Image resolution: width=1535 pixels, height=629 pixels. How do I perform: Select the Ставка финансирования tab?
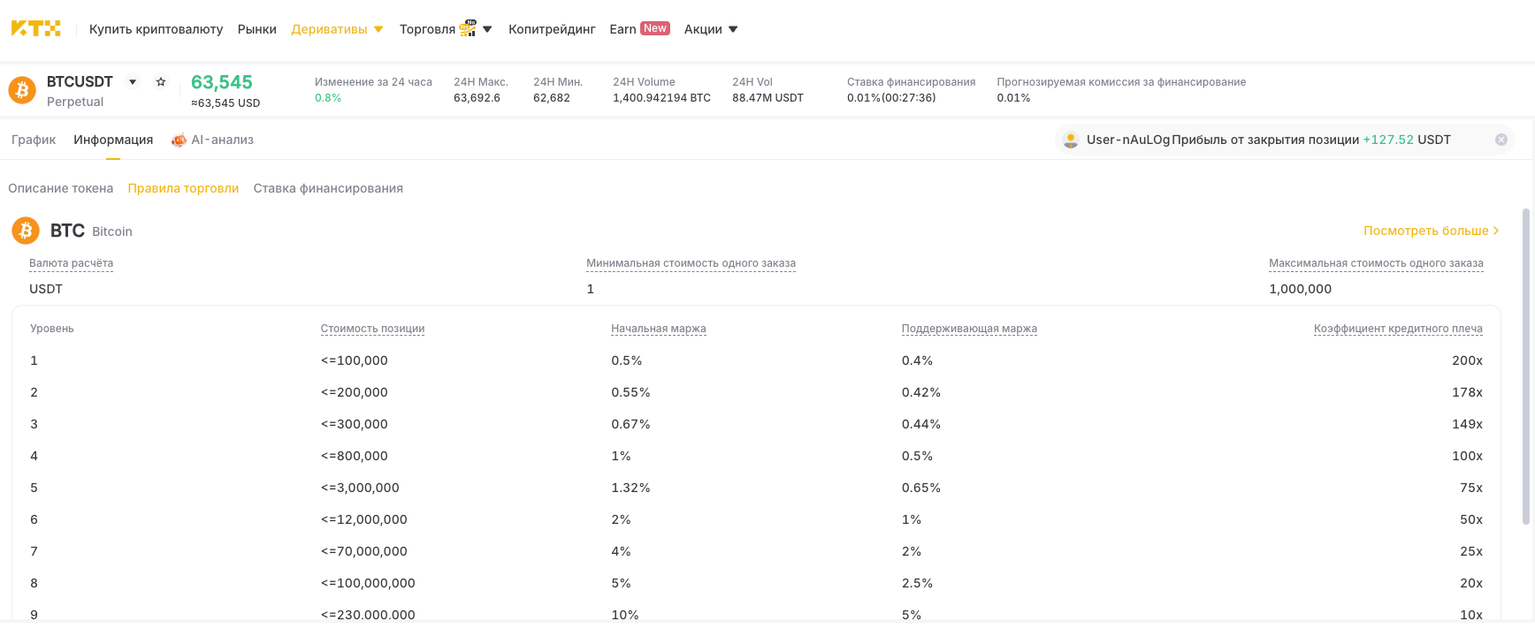coord(328,188)
